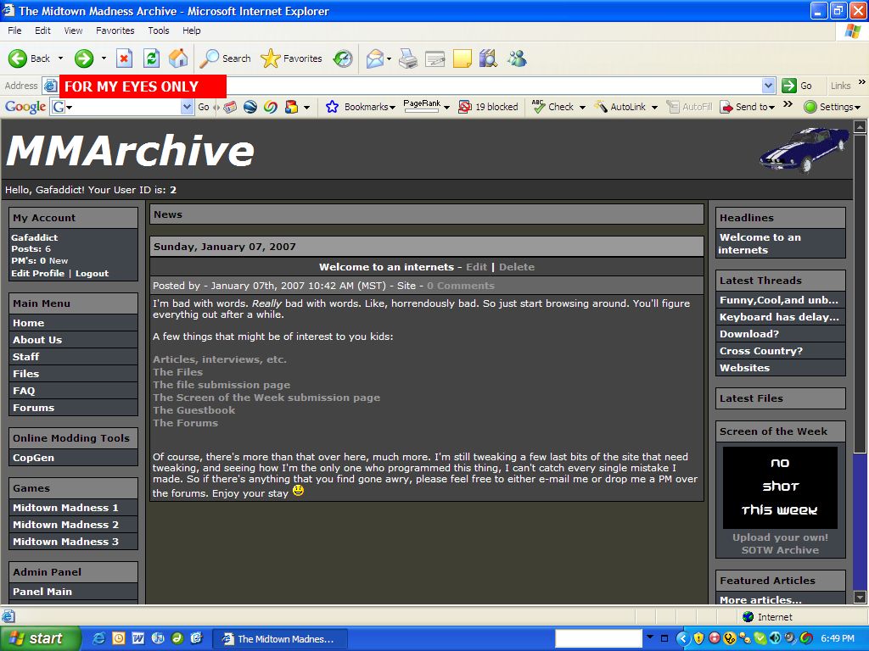
Task: Print the page using the printer icon
Action: (x=408, y=58)
